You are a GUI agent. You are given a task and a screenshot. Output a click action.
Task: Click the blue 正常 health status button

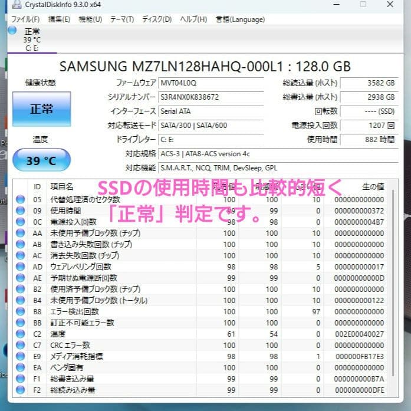click(41, 109)
